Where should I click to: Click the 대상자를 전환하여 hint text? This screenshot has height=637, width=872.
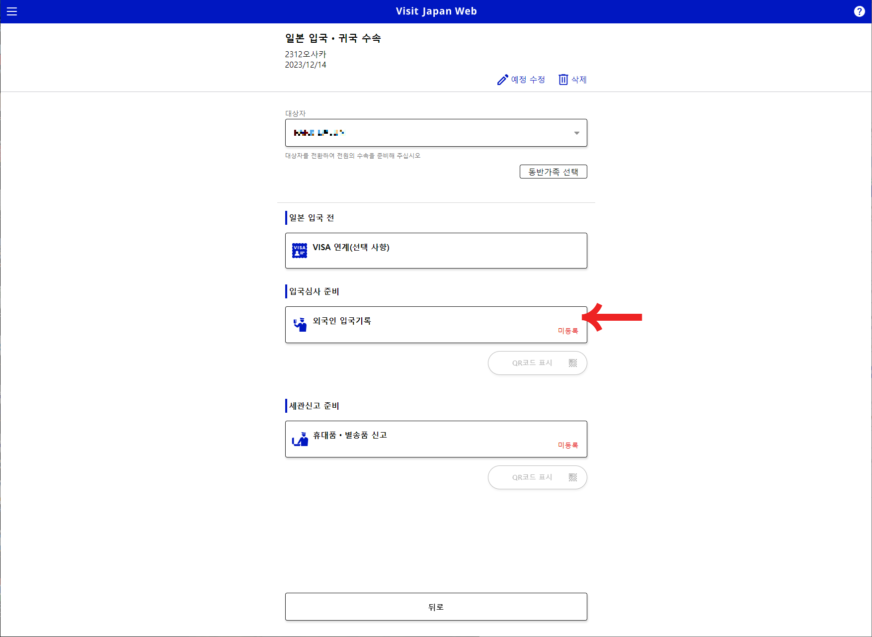(353, 156)
